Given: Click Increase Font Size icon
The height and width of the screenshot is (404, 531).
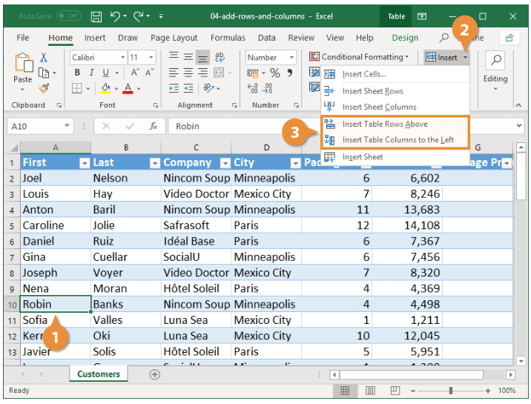Looking at the screenshot, I should (x=135, y=73).
